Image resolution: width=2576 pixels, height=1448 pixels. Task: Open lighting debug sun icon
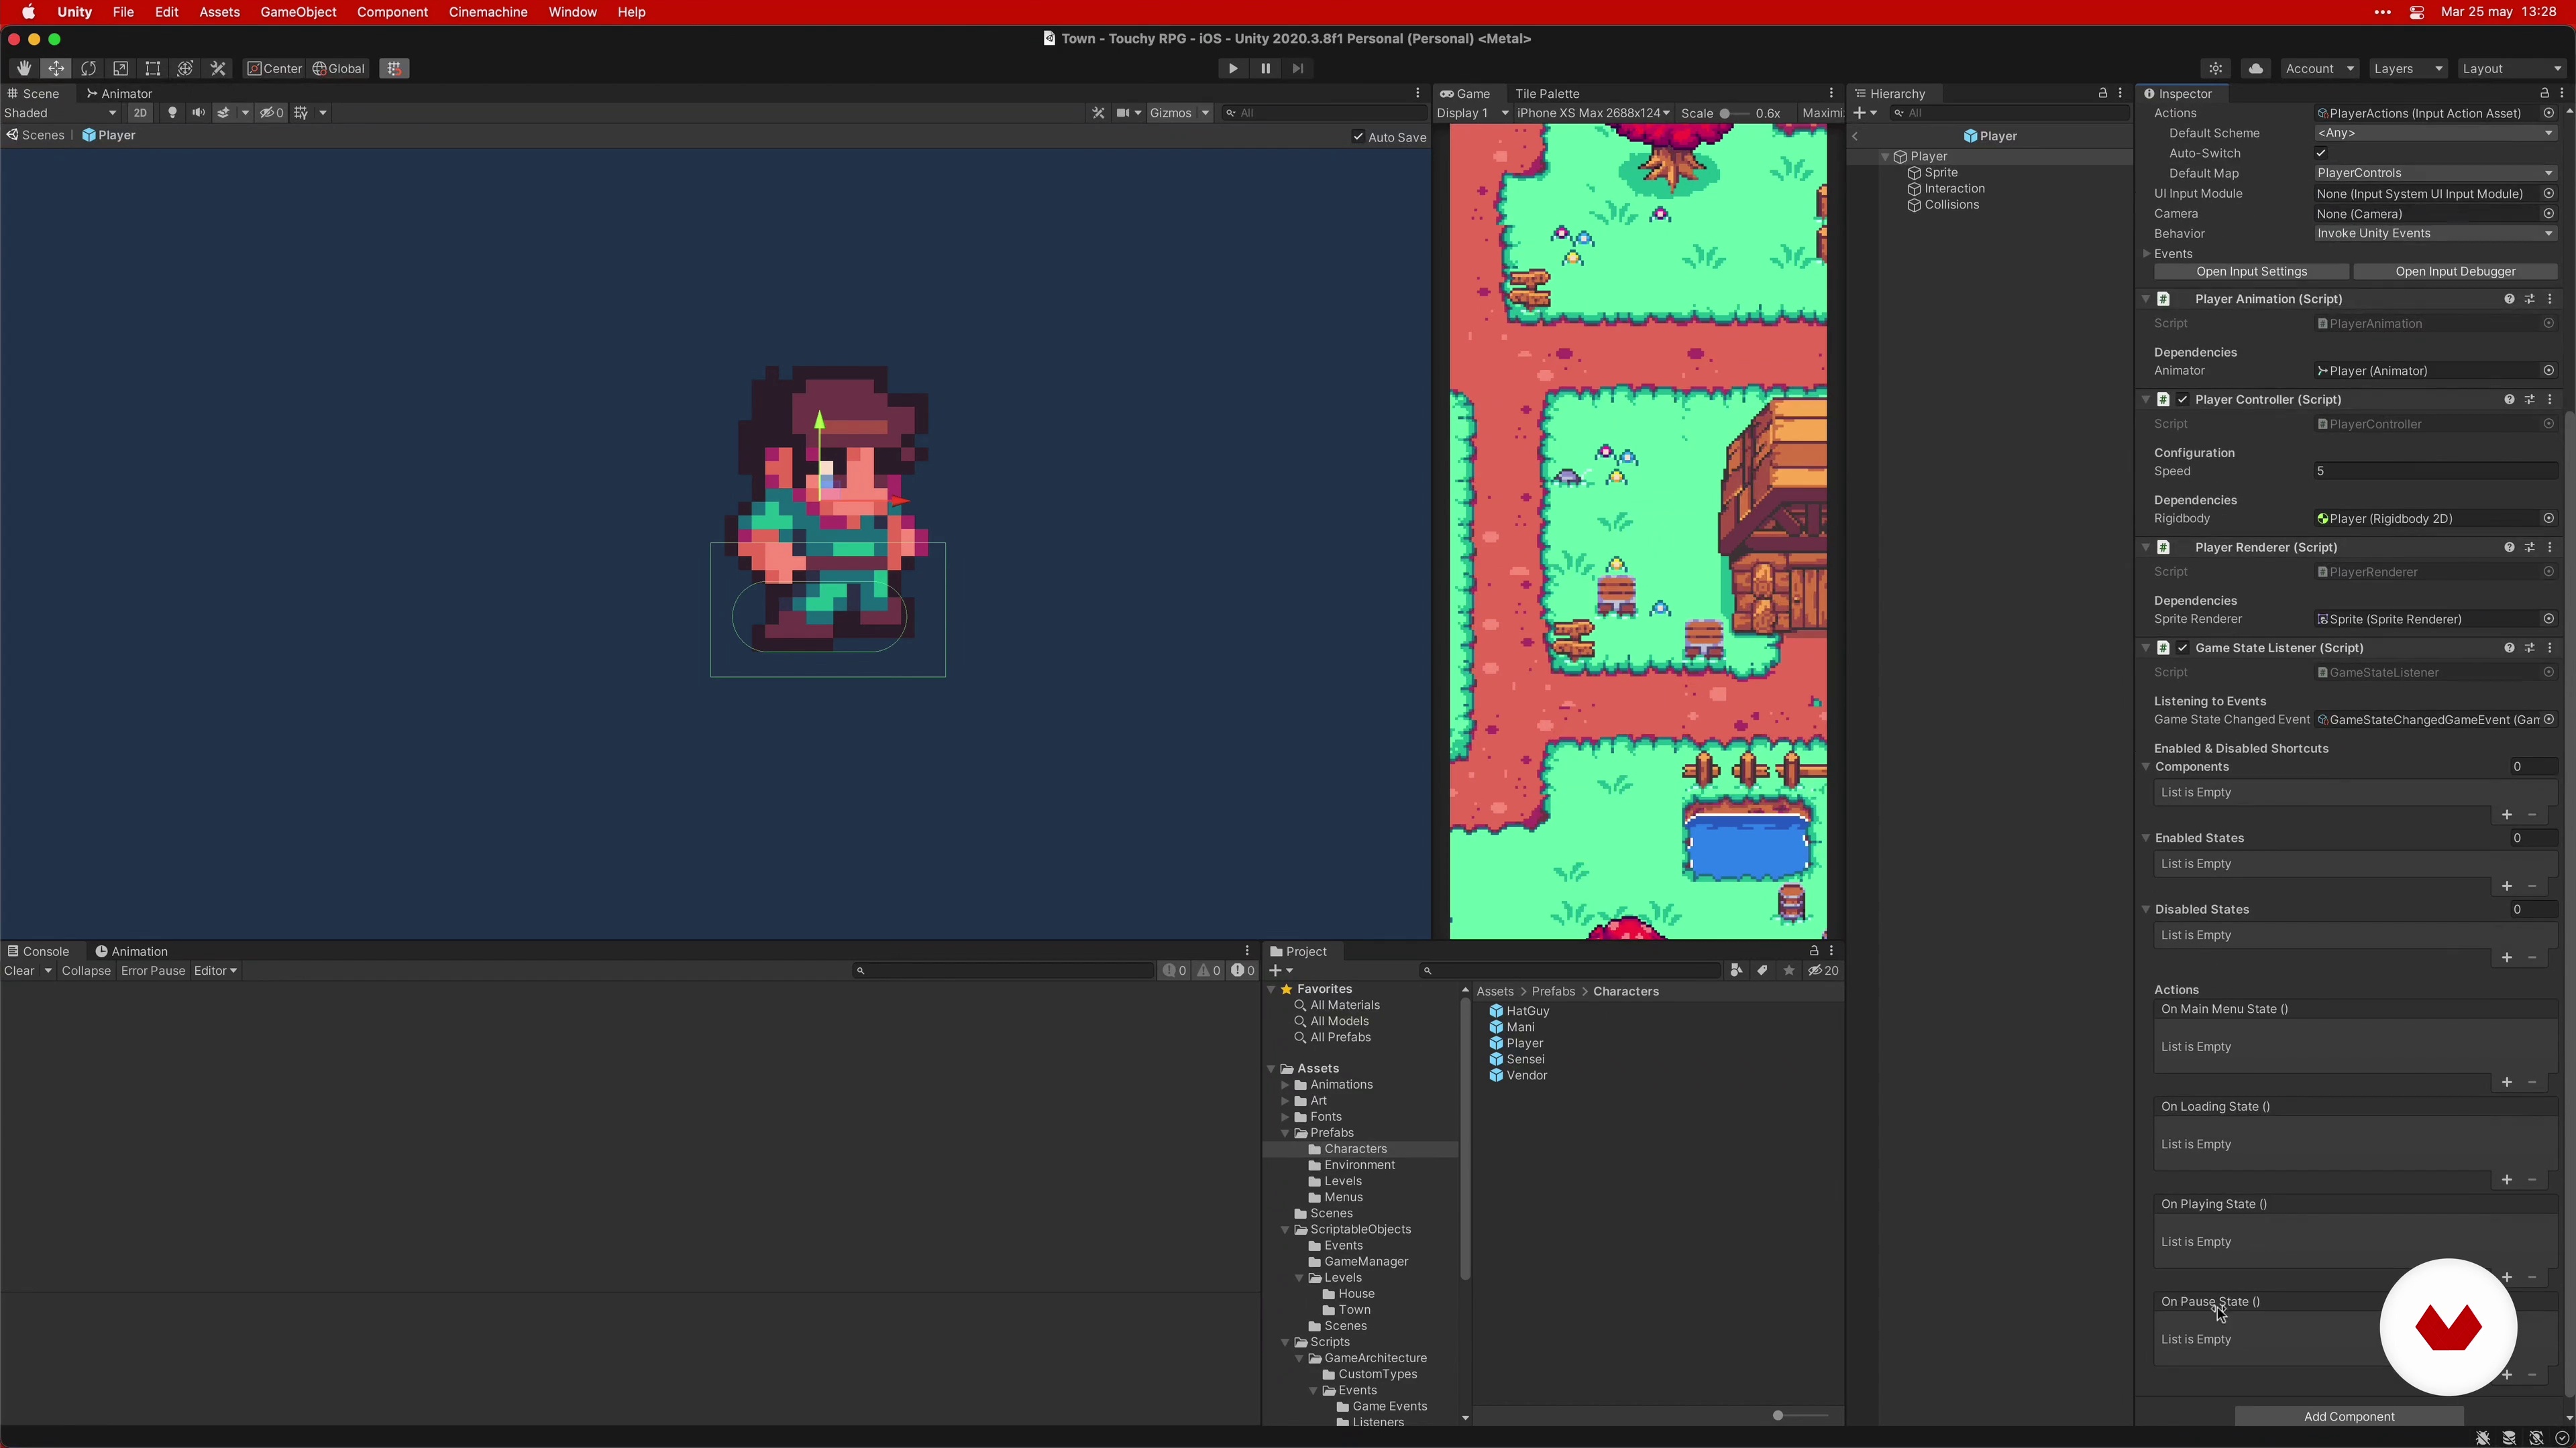(2216, 69)
